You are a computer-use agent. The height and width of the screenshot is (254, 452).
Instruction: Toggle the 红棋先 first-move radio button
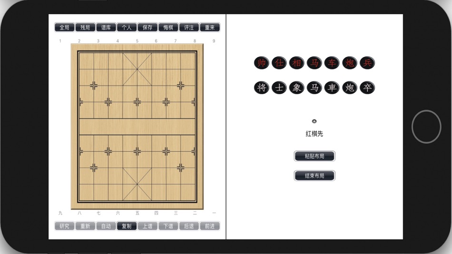click(x=314, y=121)
